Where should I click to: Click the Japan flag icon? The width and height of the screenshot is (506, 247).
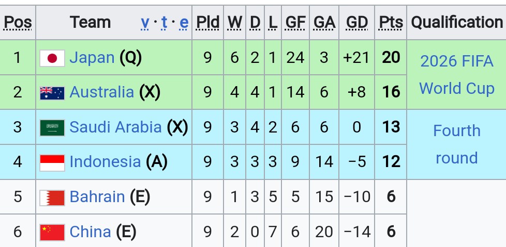pos(52,58)
